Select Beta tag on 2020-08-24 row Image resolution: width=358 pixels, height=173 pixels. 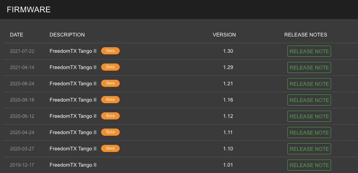110,83
